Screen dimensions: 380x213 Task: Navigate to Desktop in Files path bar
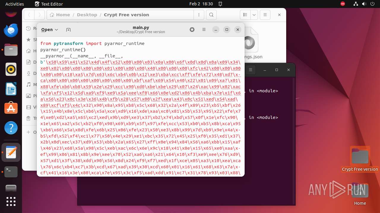click(87, 15)
